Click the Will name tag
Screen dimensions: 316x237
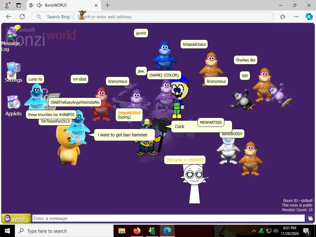245,76
